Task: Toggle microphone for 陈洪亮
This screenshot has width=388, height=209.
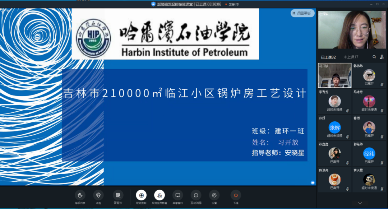Action: (347, 189)
